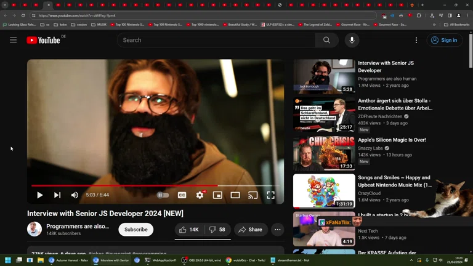Switch to theater mode
This screenshot has width=473, height=266.
coord(235,195)
